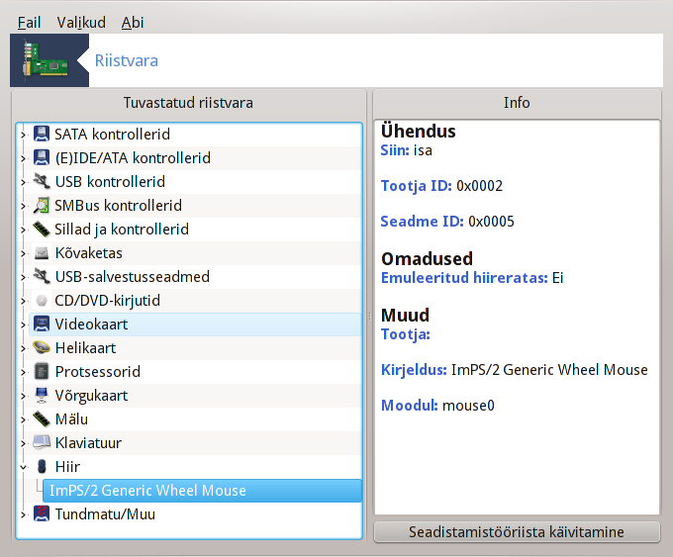Expand the SMBus kontrollerid node

pos(23,206)
